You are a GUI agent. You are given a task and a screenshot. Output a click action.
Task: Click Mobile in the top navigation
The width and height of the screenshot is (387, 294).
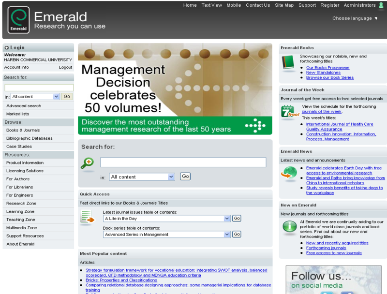(x=234, y=5)
